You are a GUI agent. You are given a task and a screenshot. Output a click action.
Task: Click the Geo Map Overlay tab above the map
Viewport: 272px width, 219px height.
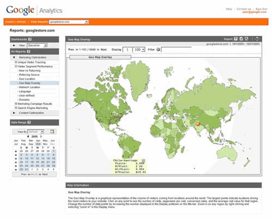click(100, 57)
